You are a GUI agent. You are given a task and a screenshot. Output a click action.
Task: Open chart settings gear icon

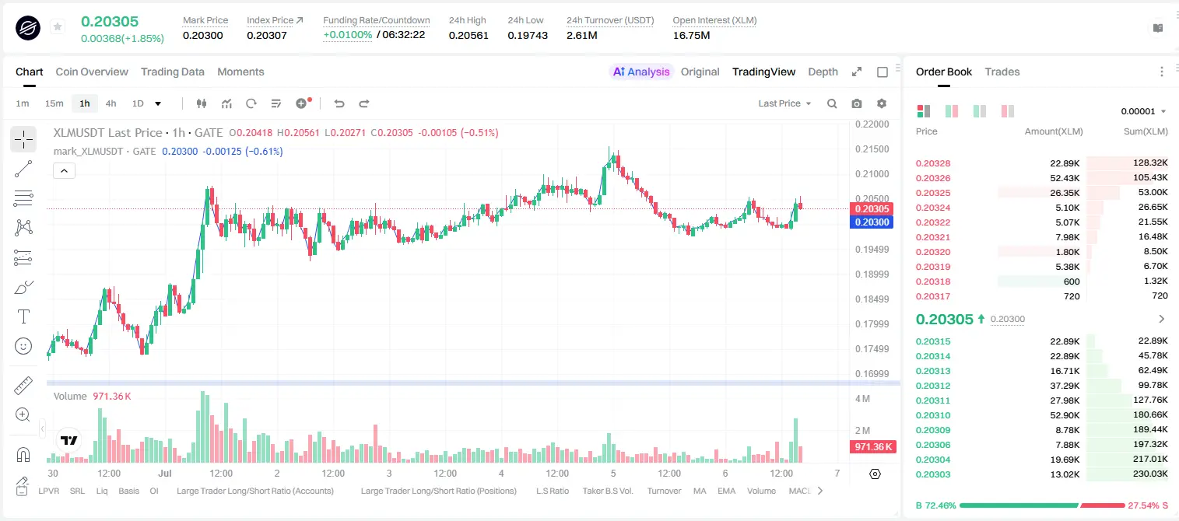click(882, 103)
